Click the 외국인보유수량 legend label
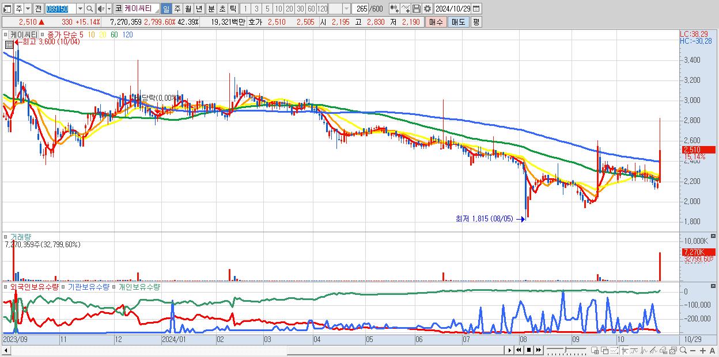The height and width of the screenshot is (357, 719). point(34,286)
